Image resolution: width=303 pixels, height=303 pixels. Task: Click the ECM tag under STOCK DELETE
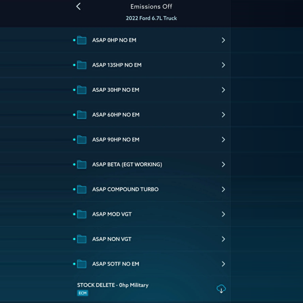click(x=83, y=293)
